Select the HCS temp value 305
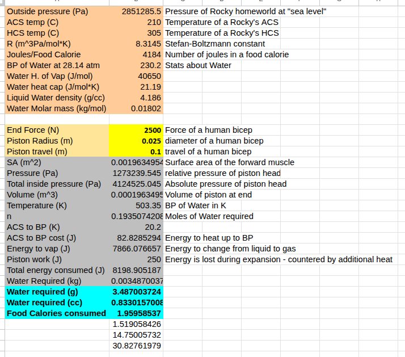The height and width of the screenshot is (357, 405). tap(136, 33)
